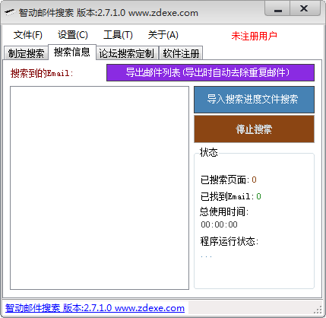Open the 工具(T) menu
This screenshot has width=326, height=318.
click(x=118, y=35)
